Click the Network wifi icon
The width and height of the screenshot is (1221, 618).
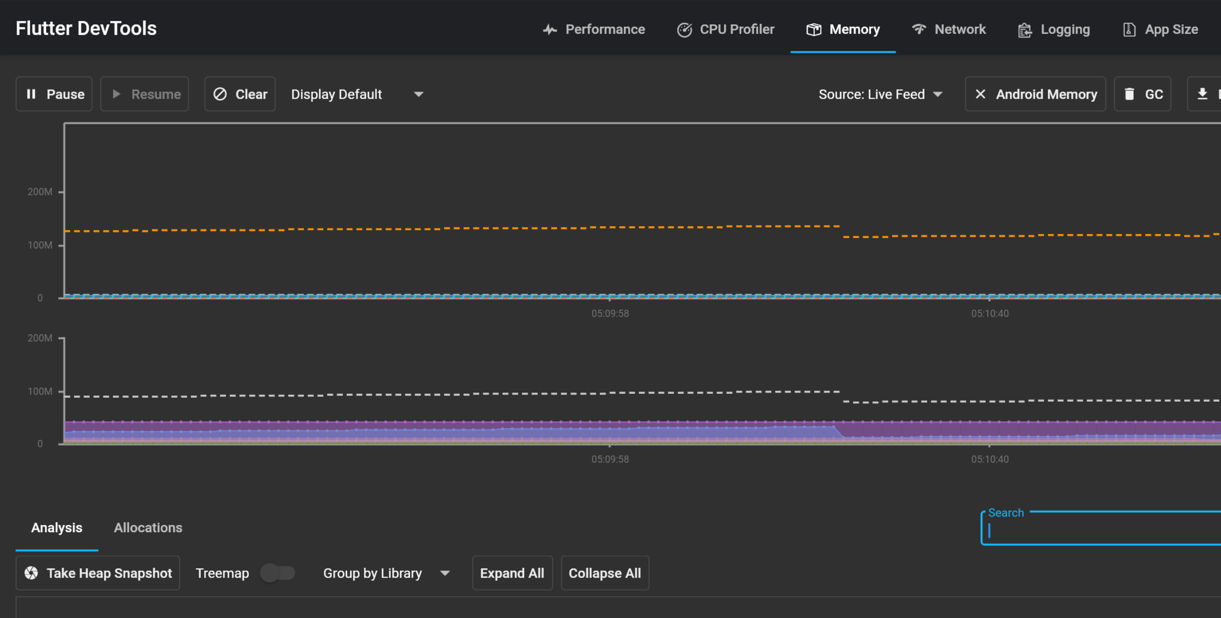coord(919,29)
